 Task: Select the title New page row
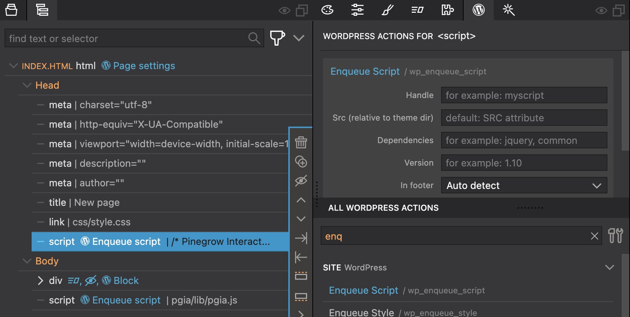pyautogui.click(x=160, y=202)
